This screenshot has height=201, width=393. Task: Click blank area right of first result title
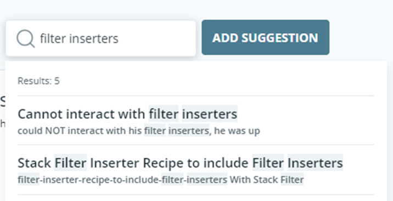(306, 114)
